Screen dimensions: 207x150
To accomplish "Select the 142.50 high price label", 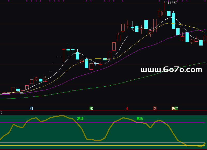I will [172, 3].
